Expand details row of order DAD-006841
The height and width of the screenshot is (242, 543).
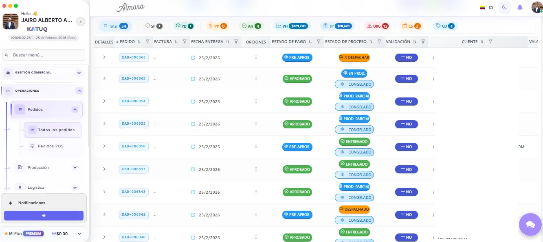pos(104,214)
